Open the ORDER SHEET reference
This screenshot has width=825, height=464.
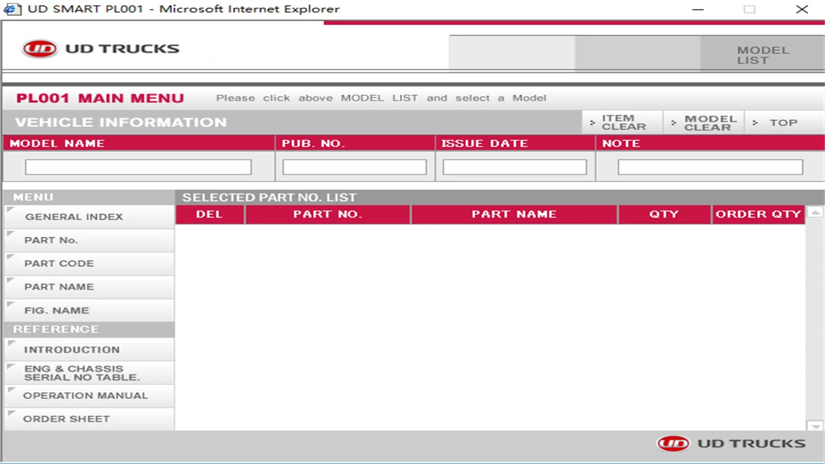pyautogui.click(x=89, y=419)
